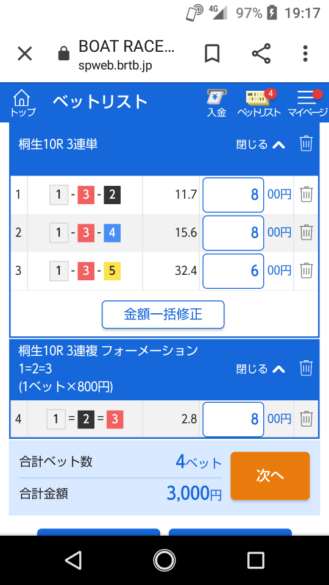329x585 pixels.
Task: Share the page via browser share icon
Action: point(261,54)
